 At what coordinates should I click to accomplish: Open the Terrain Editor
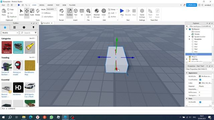62,12
